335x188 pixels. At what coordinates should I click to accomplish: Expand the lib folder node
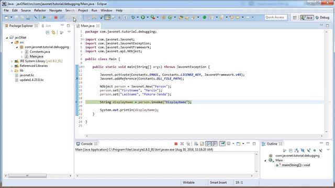pyautogui.click(x=12, y=70)
